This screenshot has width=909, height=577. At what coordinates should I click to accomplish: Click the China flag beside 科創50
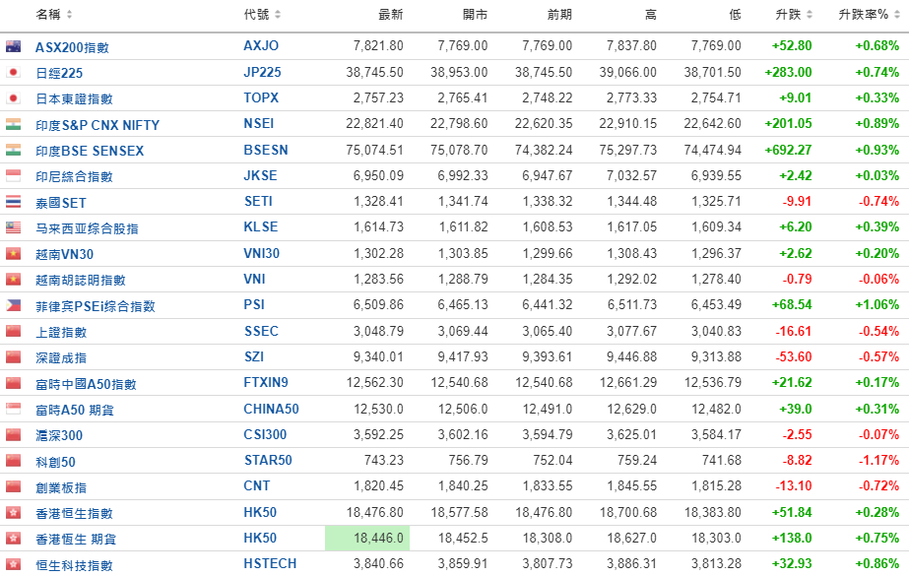pos(14,461)
